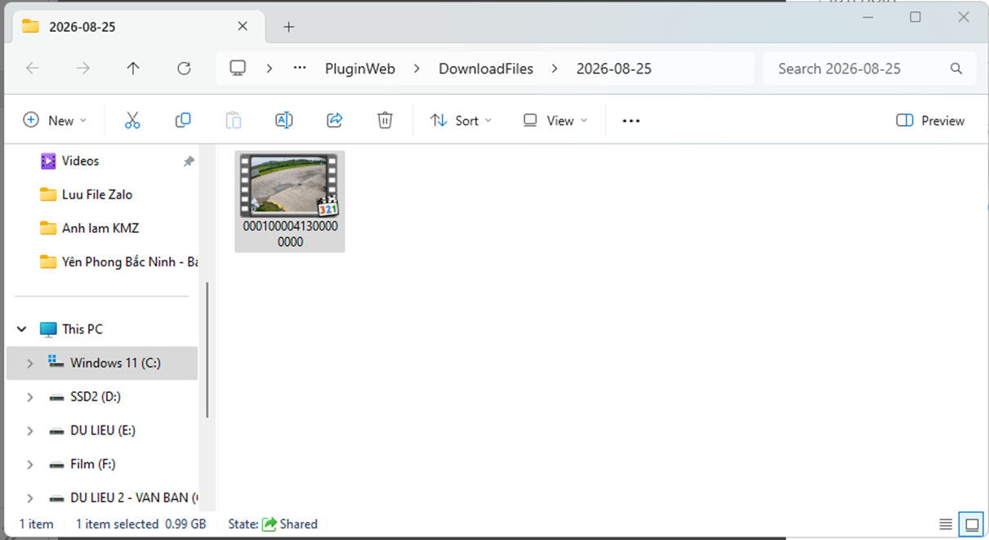Switch to large thumbnails view icon
The image size is (989, 540).
(972, 524)
